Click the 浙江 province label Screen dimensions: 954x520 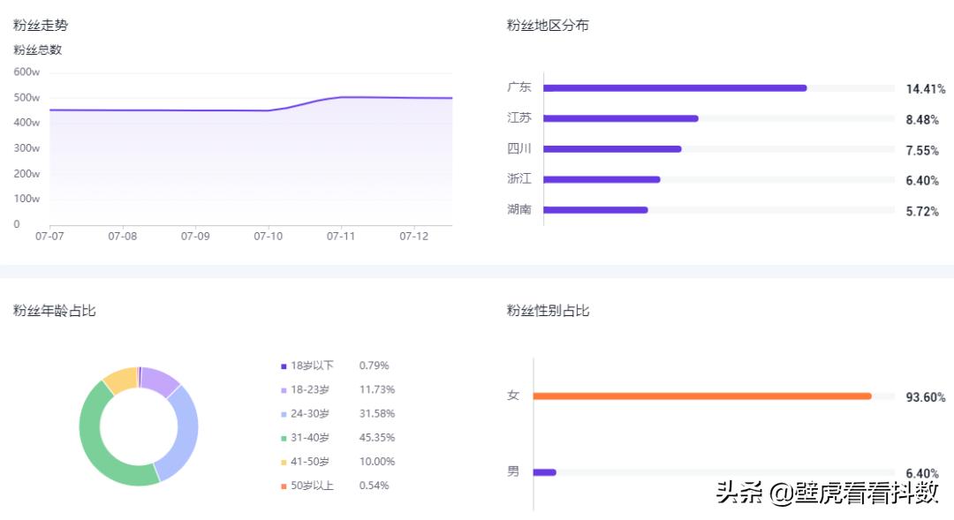coord(519,178)
